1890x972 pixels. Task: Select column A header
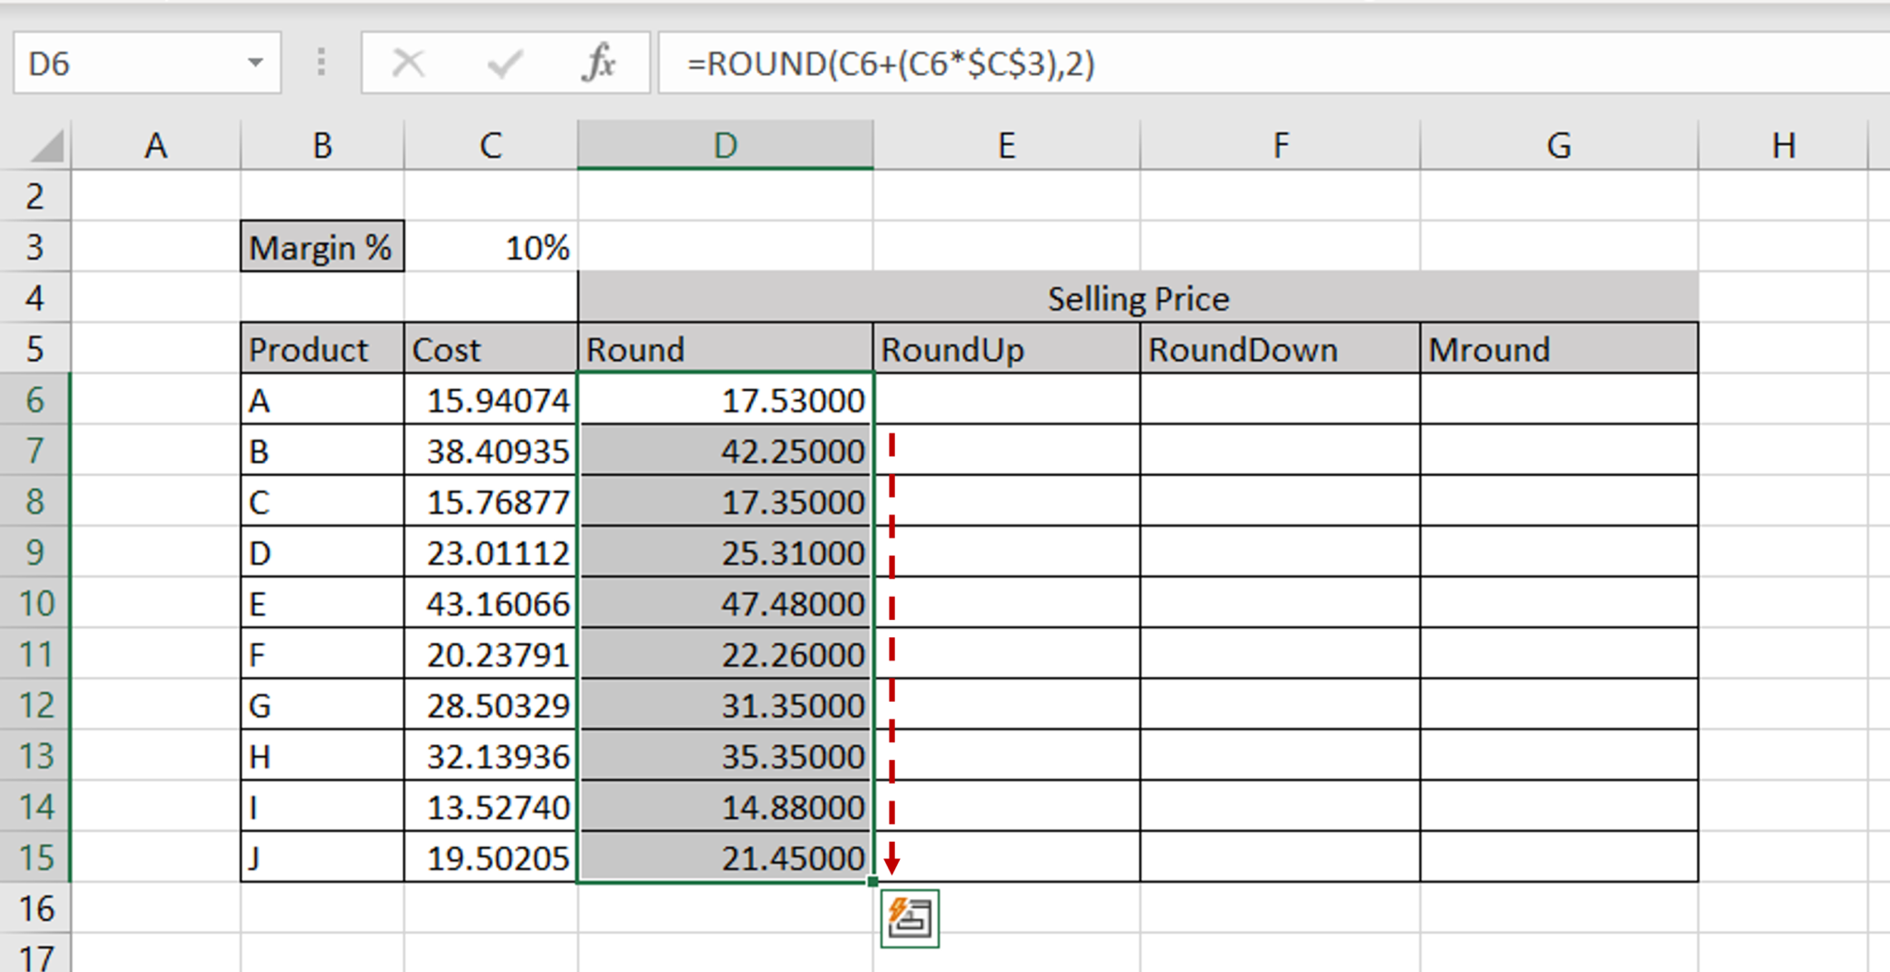[x=156, y=146]
